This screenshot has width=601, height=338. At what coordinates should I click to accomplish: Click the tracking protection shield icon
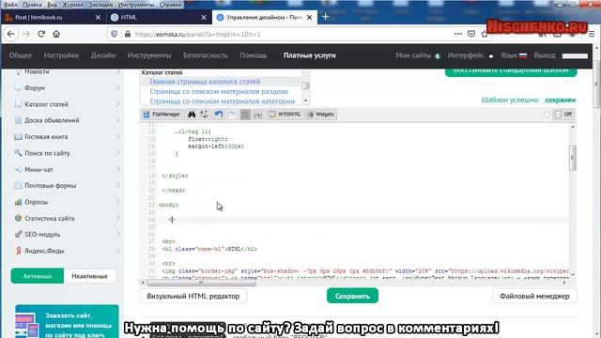(114, 34)
